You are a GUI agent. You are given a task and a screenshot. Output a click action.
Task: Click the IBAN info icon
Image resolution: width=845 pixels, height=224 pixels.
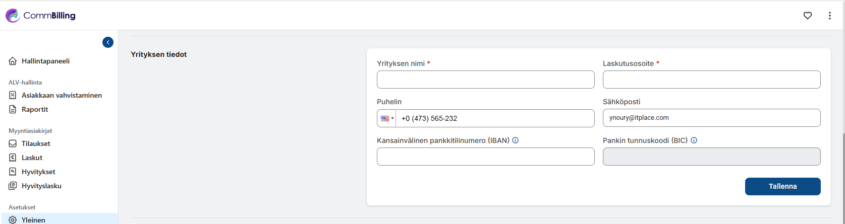(515, 140)
